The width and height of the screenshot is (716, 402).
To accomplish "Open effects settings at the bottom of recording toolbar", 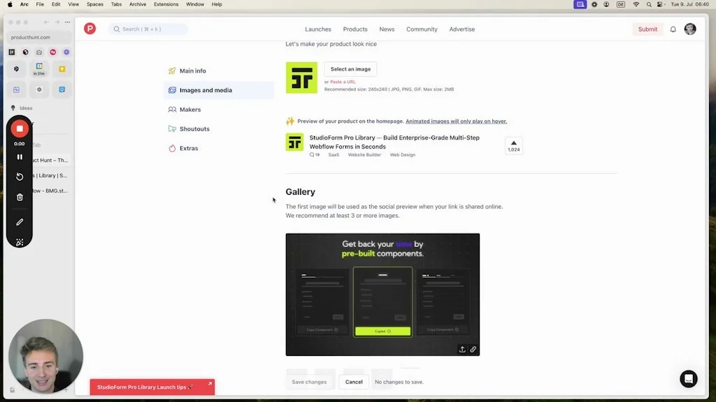I will pyautogui.click(x=20, y=242).
